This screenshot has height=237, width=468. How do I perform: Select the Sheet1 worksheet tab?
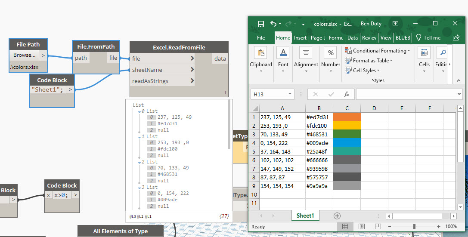click(x=305, y=216)
